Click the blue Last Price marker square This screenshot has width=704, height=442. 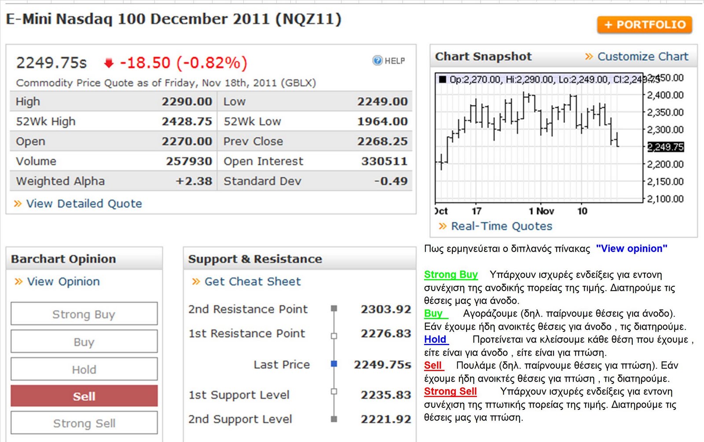point(334,364)
